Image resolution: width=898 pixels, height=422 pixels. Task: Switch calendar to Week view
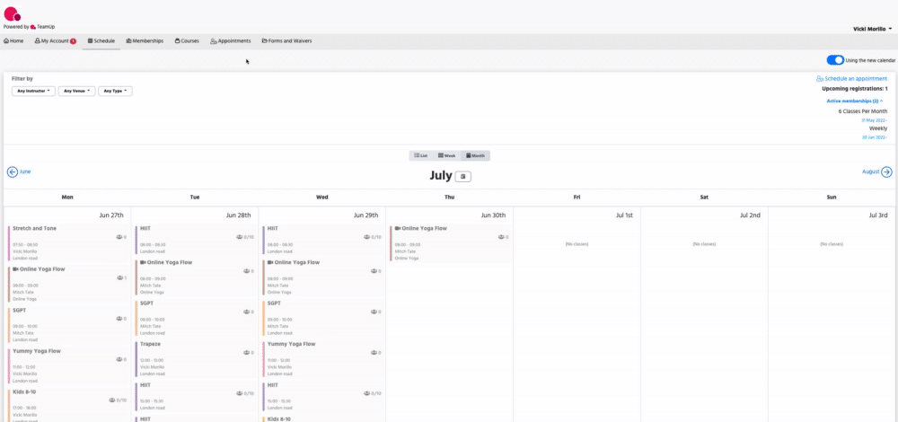pyautogui.click(x=446, y=155)
